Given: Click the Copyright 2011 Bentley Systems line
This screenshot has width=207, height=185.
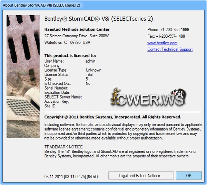Looking at the screenshot, I should tap(113, 117).
